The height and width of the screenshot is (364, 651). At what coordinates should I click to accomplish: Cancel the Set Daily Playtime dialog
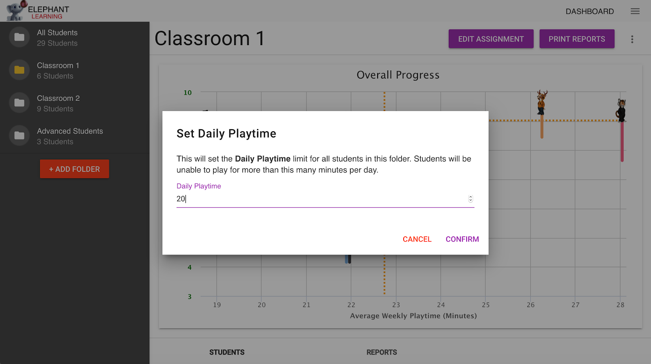(x=417, y=239)
